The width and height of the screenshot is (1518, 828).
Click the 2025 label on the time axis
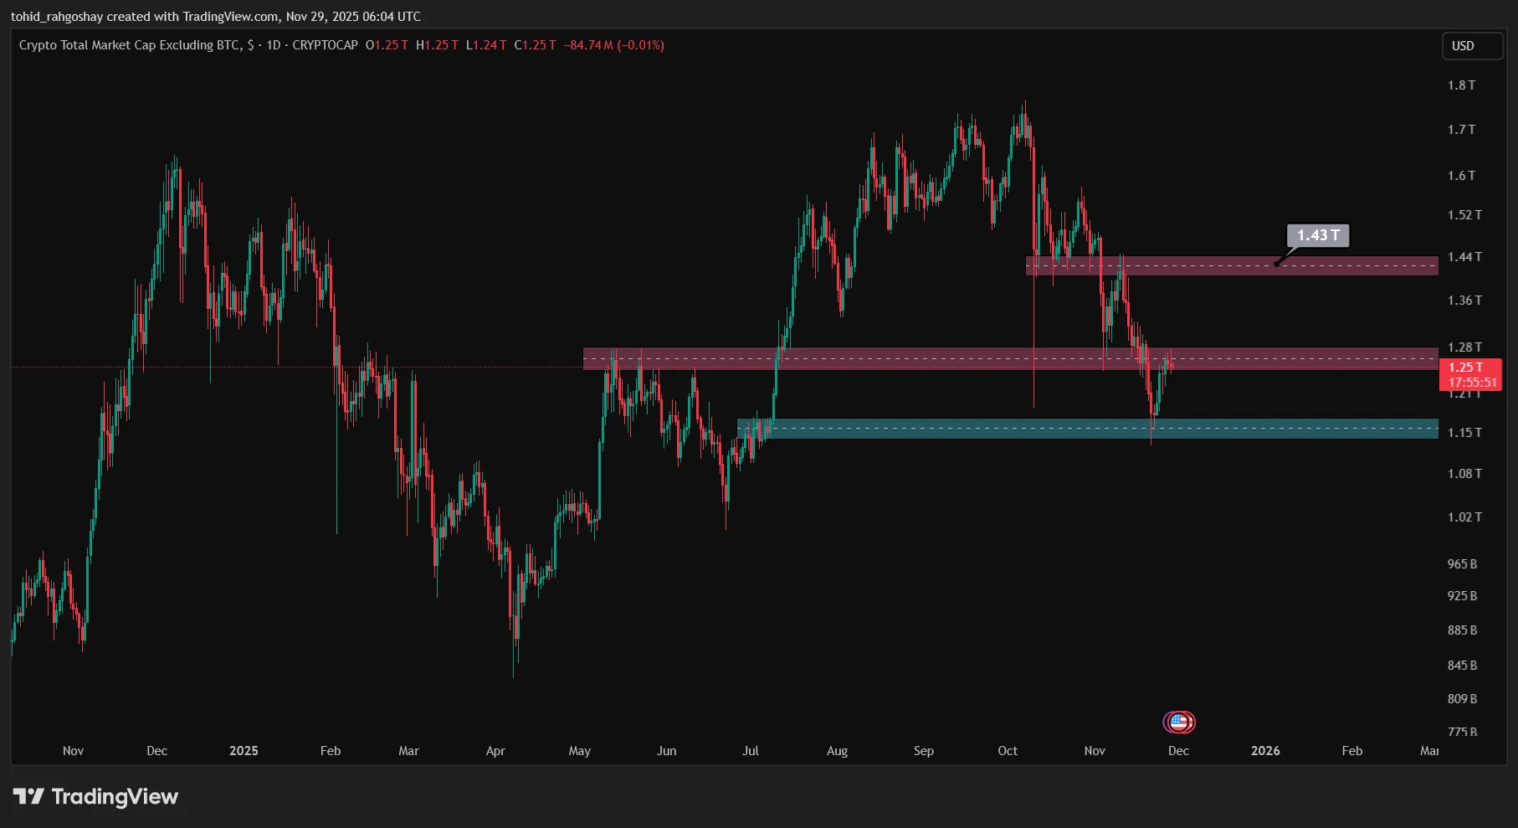[244, 751]
